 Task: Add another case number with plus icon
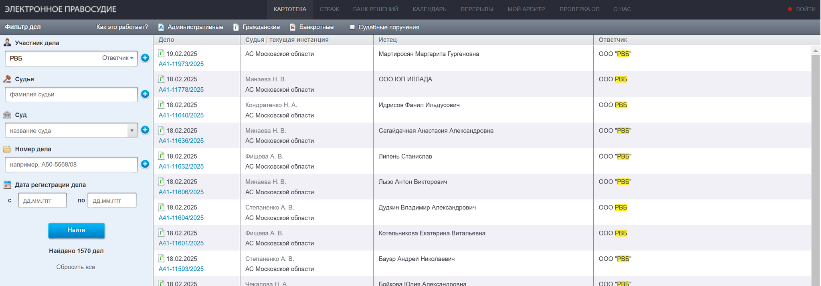tap(145, 164)
